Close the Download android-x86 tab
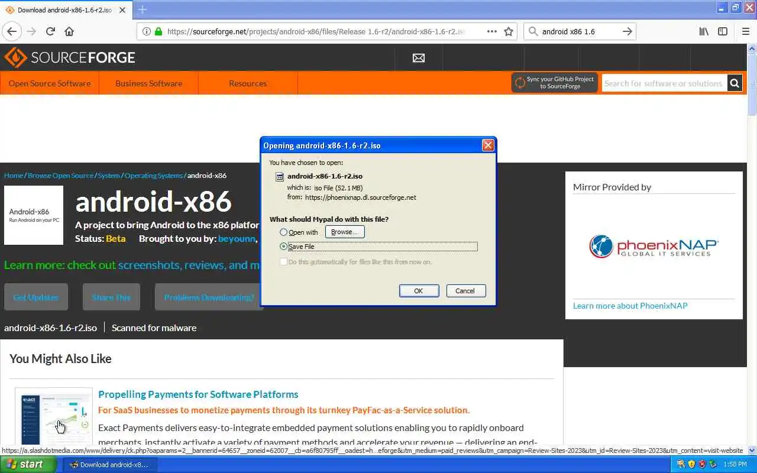The width and height of the screenshot is (757, 473). click(122, 10)
